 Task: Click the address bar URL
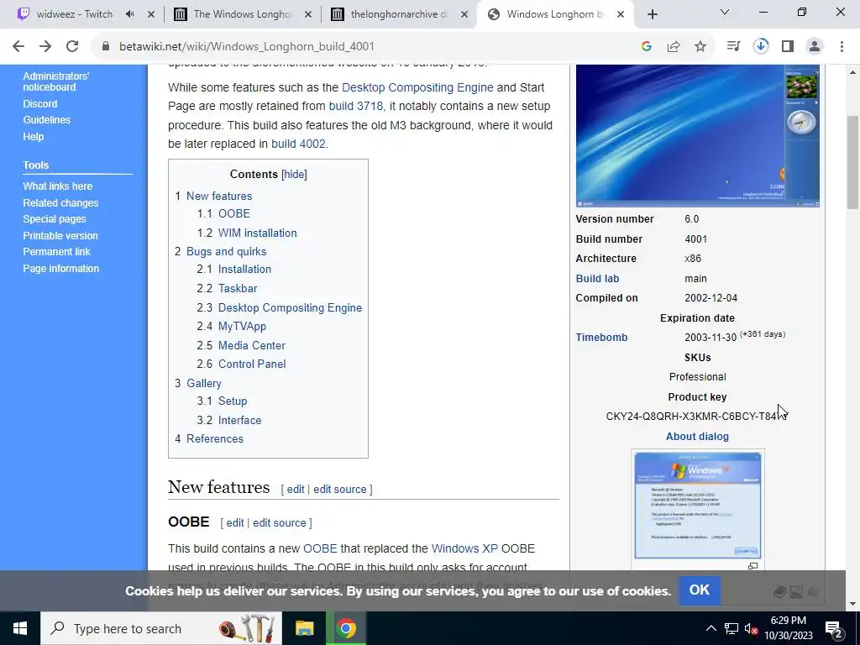(247, 47)
